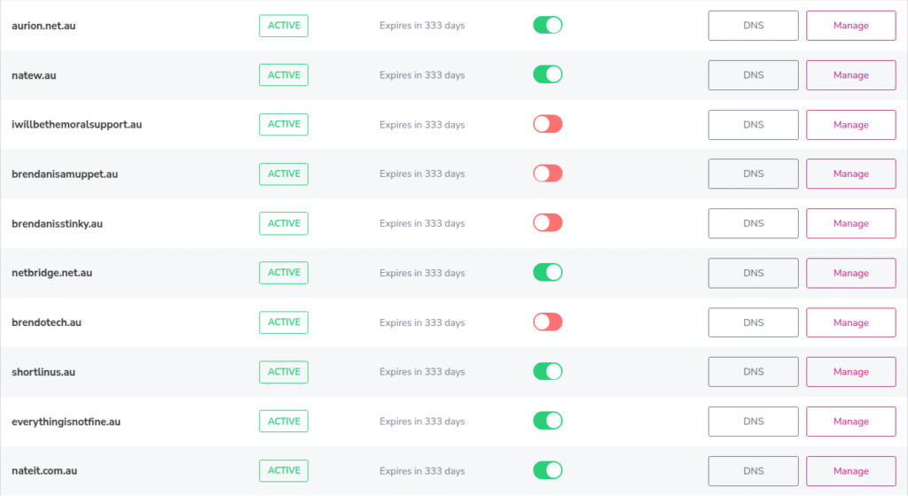The height and width of the screenshot is (496, 908).
Task: Turn off natew.au toggle switch
Action: click(547, 75)
